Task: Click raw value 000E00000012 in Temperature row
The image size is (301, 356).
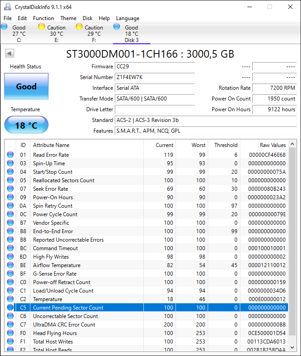Action: click(267, 299)
